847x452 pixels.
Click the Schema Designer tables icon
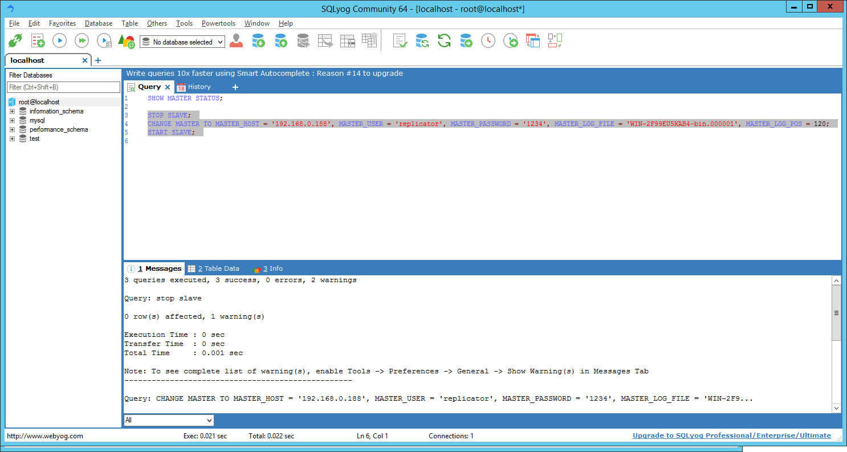532,41
